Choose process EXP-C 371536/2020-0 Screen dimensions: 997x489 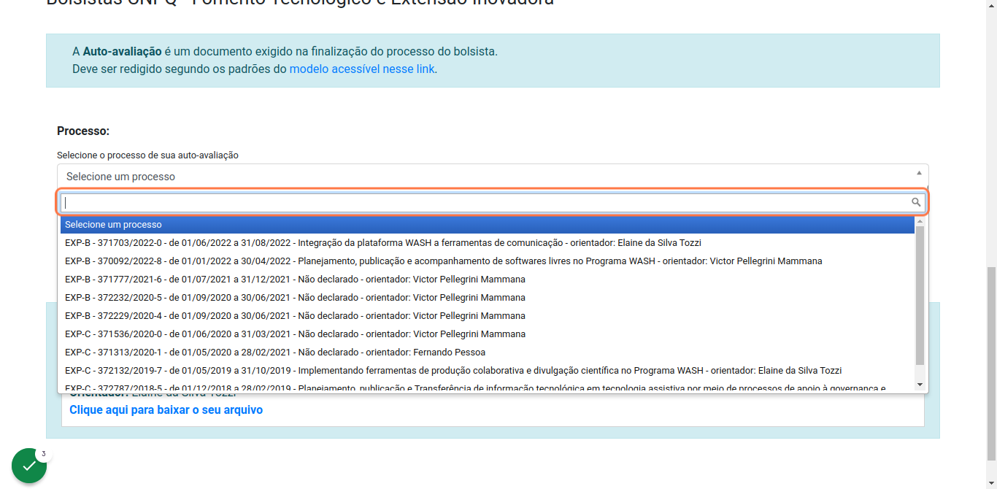[487, 334]
